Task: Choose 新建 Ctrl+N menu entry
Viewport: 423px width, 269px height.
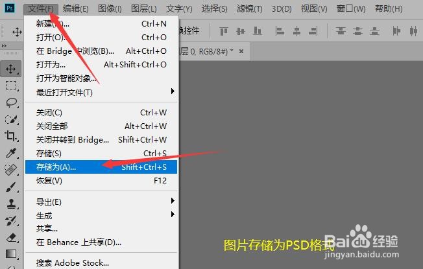Action: coord(101,24)
